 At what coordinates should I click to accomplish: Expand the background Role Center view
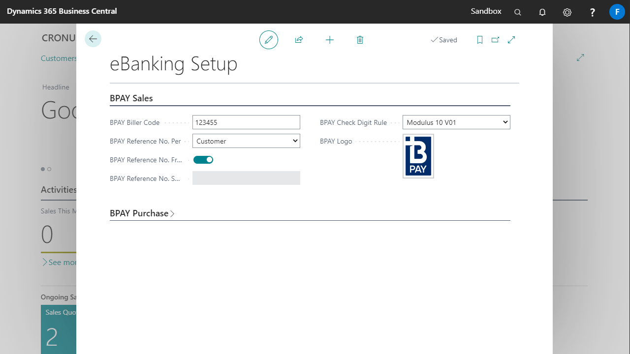point(580,58)
